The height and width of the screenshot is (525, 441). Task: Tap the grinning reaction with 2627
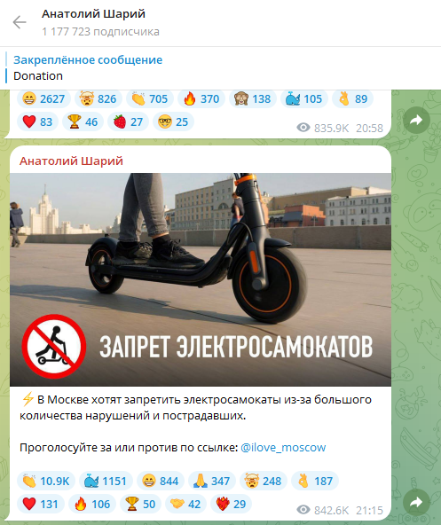tap(43, 98)
